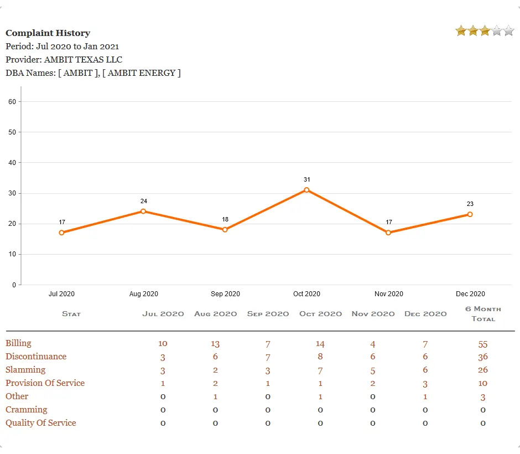Toggle visibility of the Cramming category

pyautogui.click(x=26, y=410)
